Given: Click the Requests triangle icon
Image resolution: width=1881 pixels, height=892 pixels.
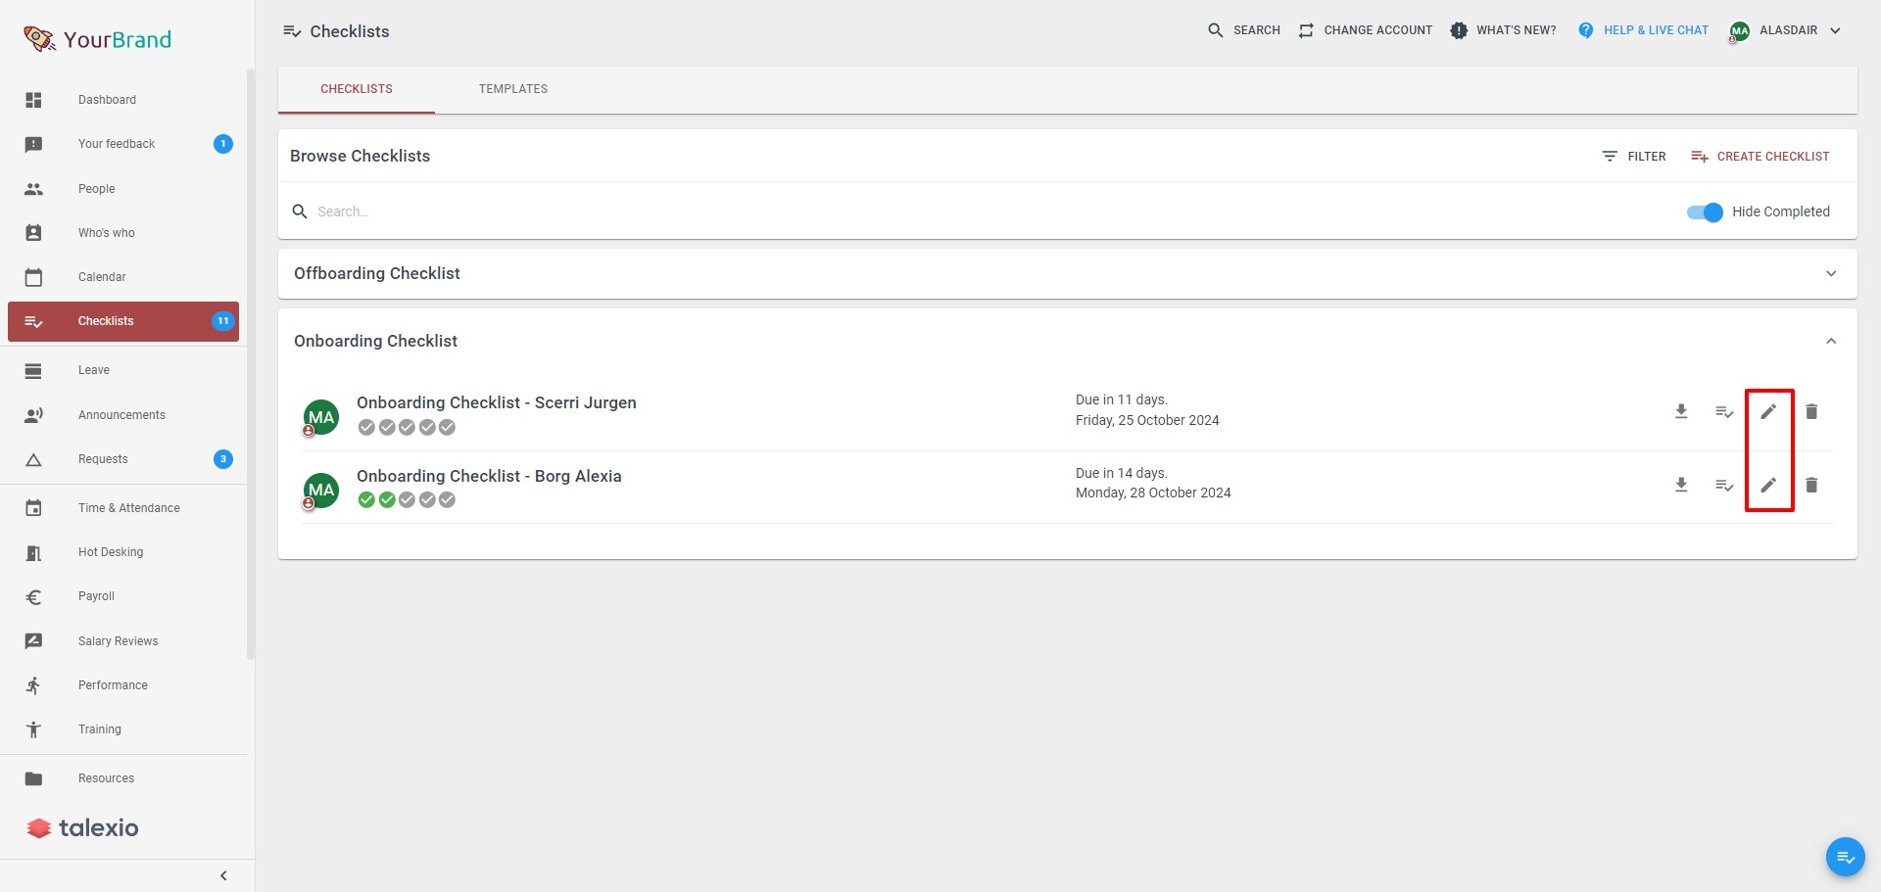Looking at the screenshot, I should pyautogui.click(x=33, y=459).
